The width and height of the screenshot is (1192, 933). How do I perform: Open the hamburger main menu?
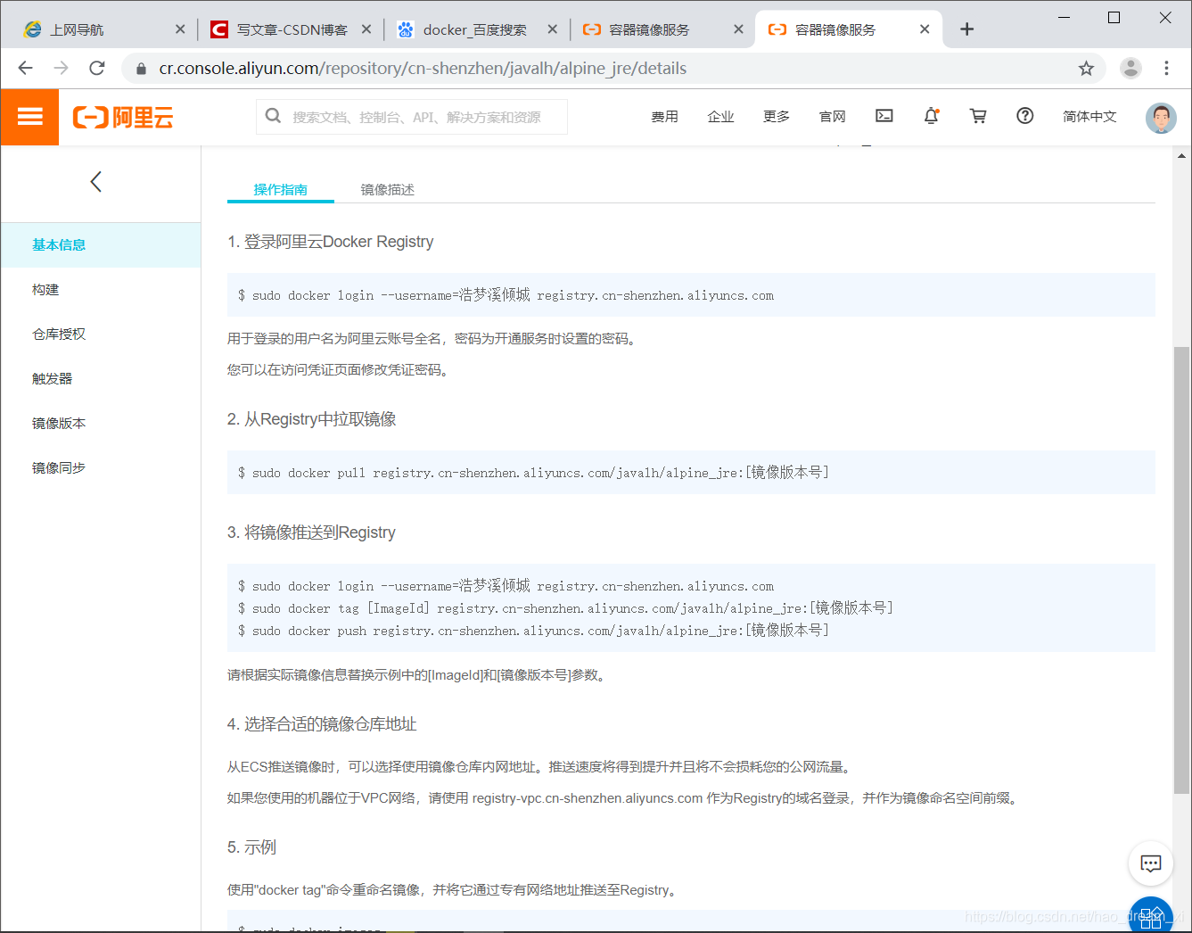click(x=29, y=117)
